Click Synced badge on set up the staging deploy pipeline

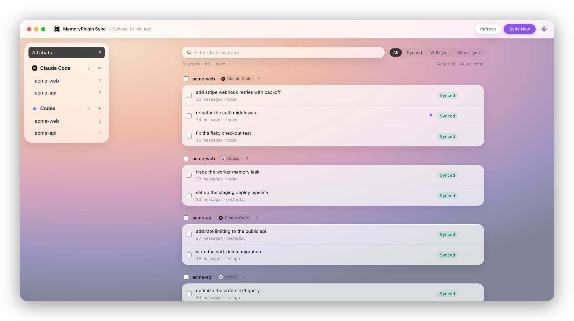click(x=447, y=196)
